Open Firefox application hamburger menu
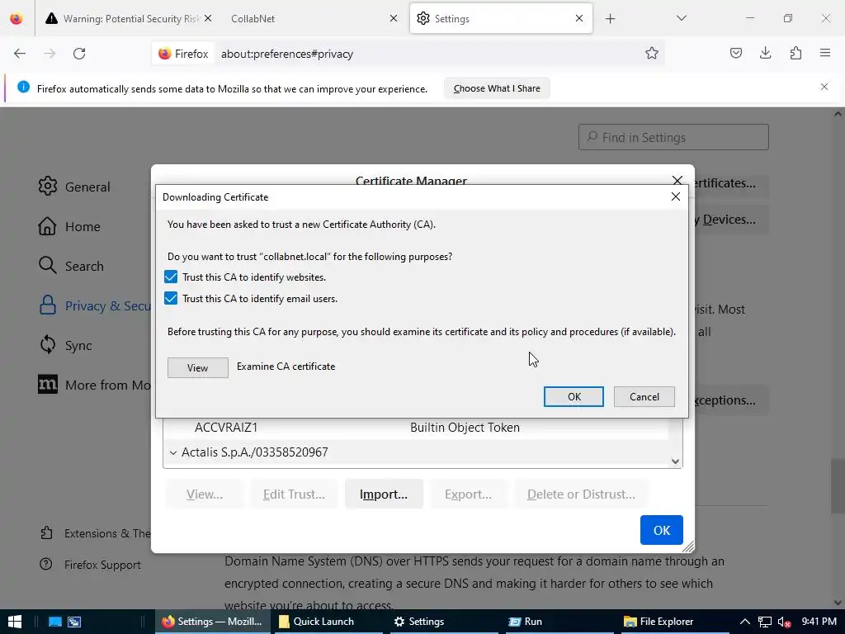The height and width of the screenshot is (634, 845). [825, 53]
